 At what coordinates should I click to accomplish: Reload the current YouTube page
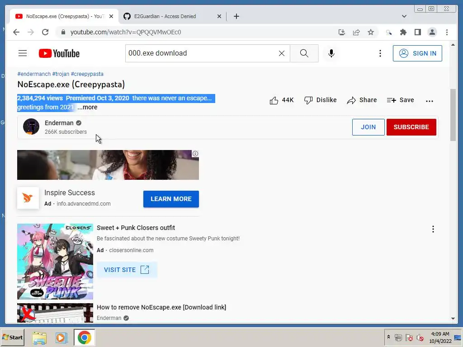click(45, 32)
